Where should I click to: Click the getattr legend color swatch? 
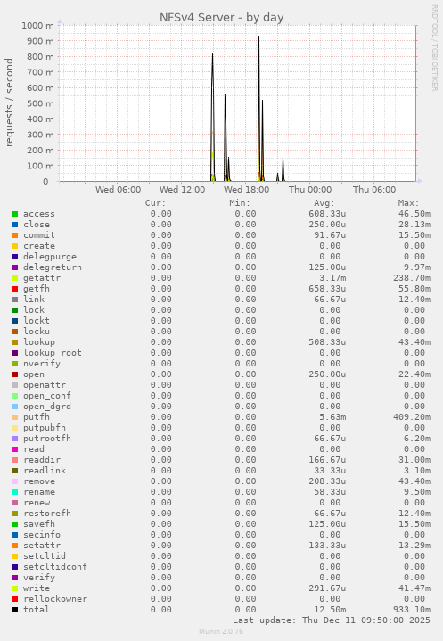click(15, 278)
